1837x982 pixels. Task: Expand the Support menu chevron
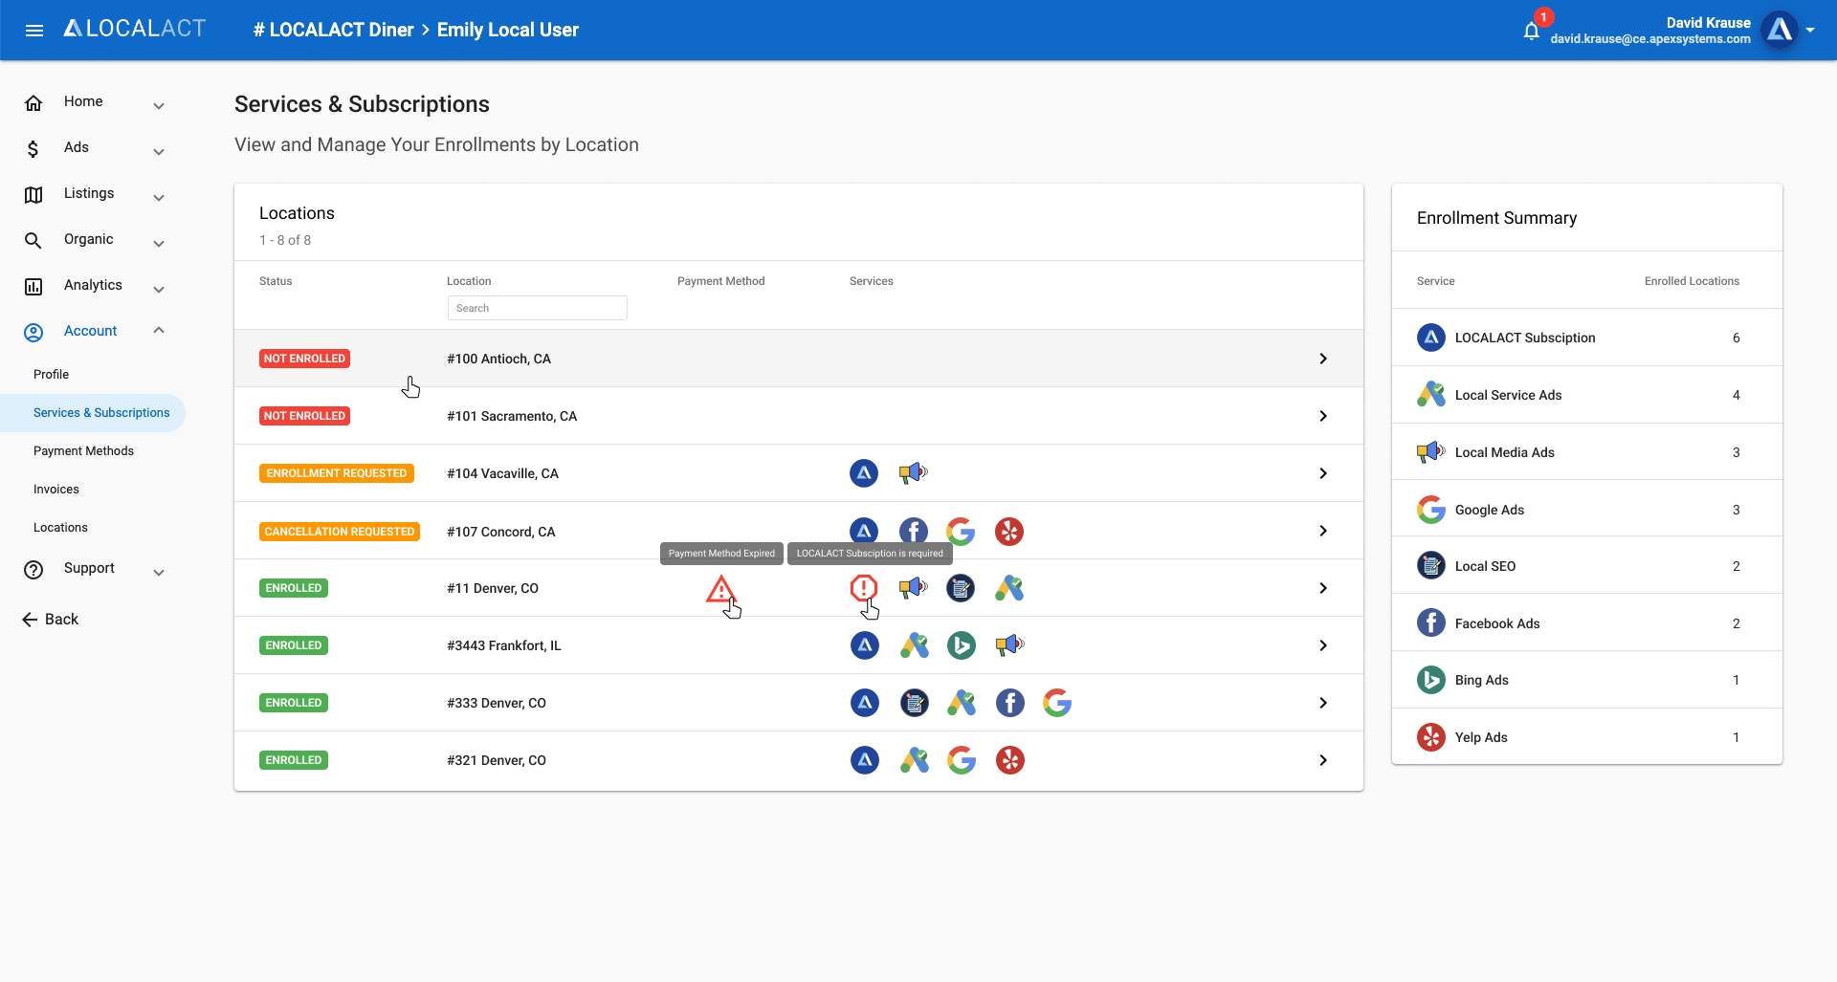pyautogui.click(x=159, y=572)
